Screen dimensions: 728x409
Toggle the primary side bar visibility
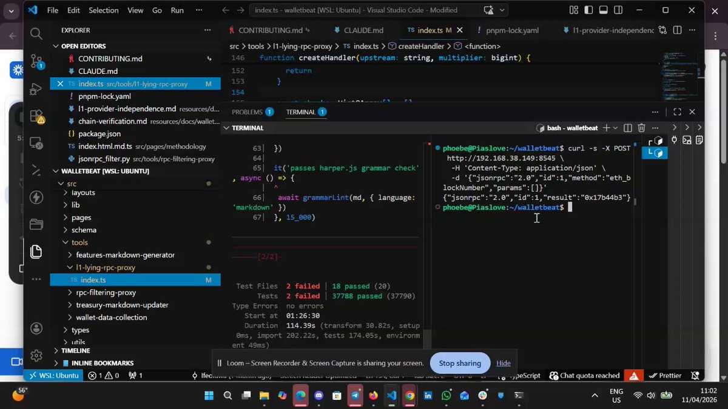588,10
